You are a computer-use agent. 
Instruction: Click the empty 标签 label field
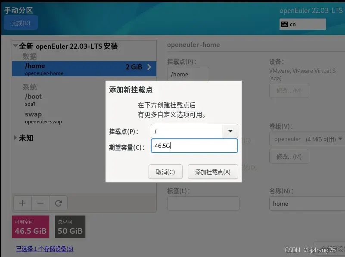pyautogui.click(x=203, y=203)
